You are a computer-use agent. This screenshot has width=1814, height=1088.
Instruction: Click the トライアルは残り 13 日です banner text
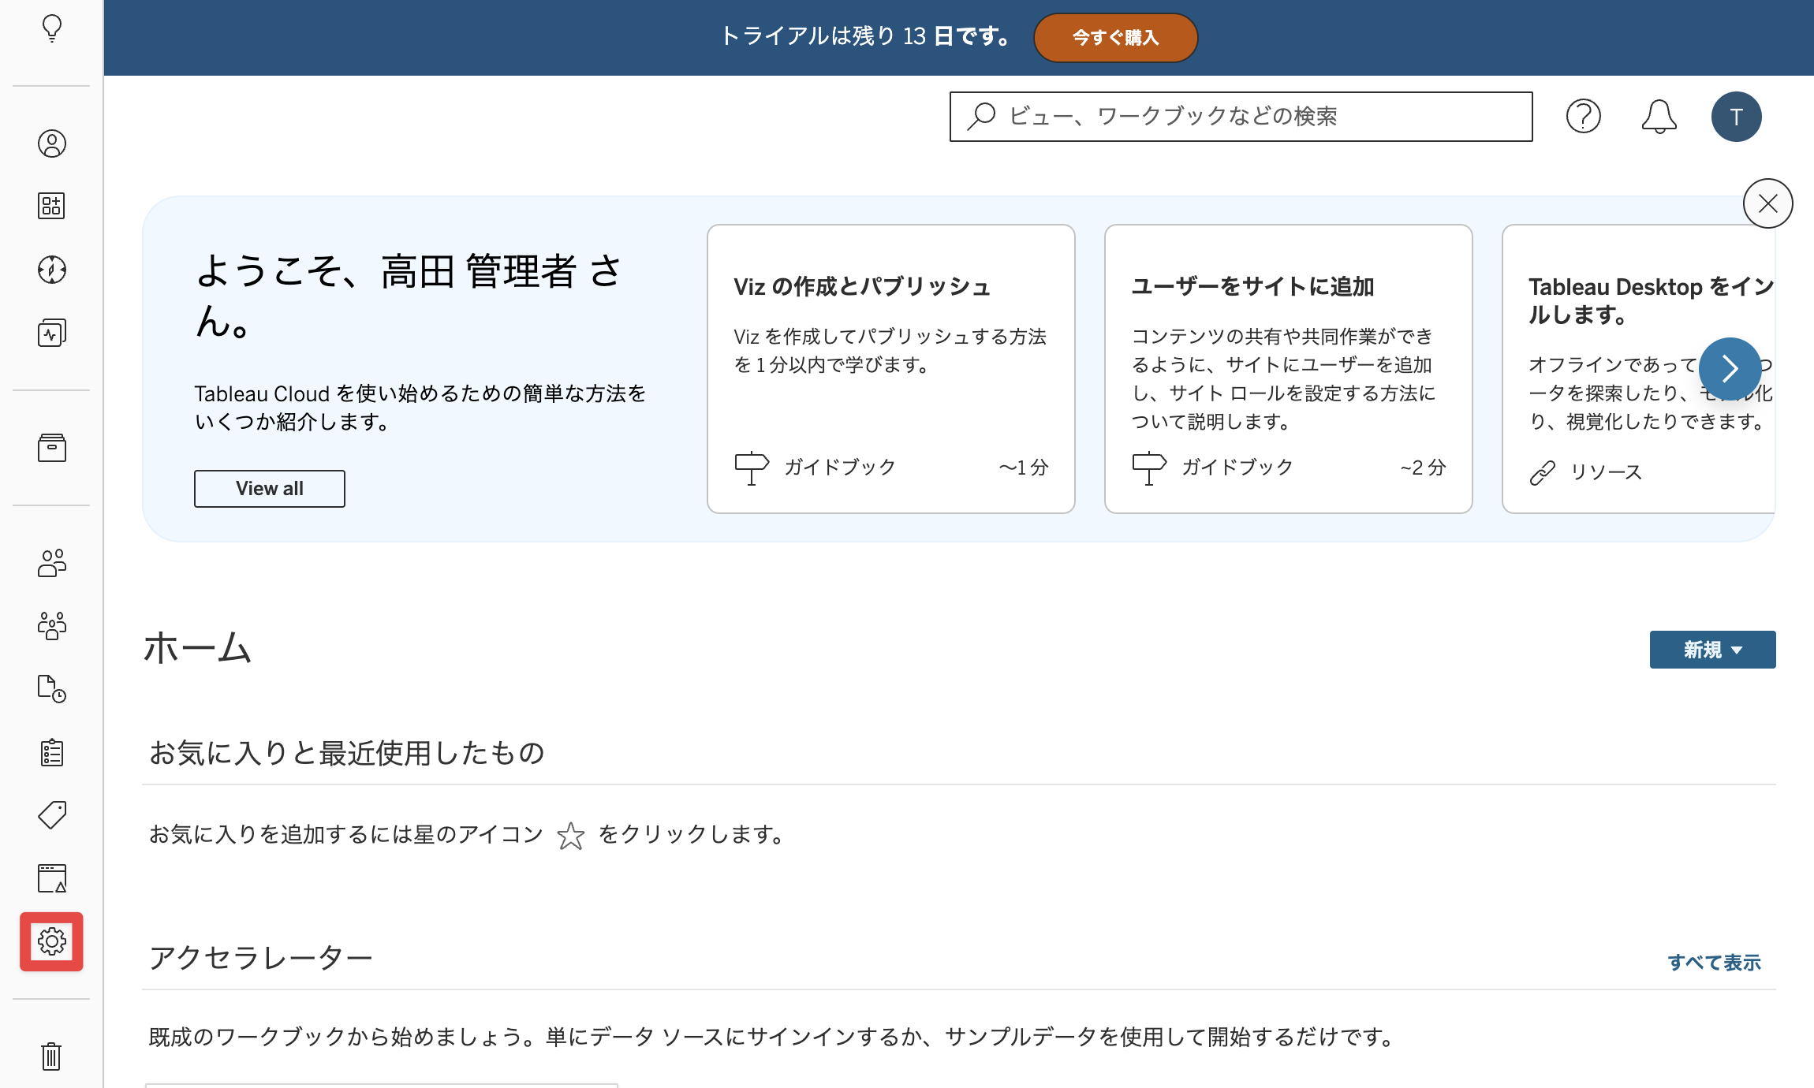(x=864, y=36)
